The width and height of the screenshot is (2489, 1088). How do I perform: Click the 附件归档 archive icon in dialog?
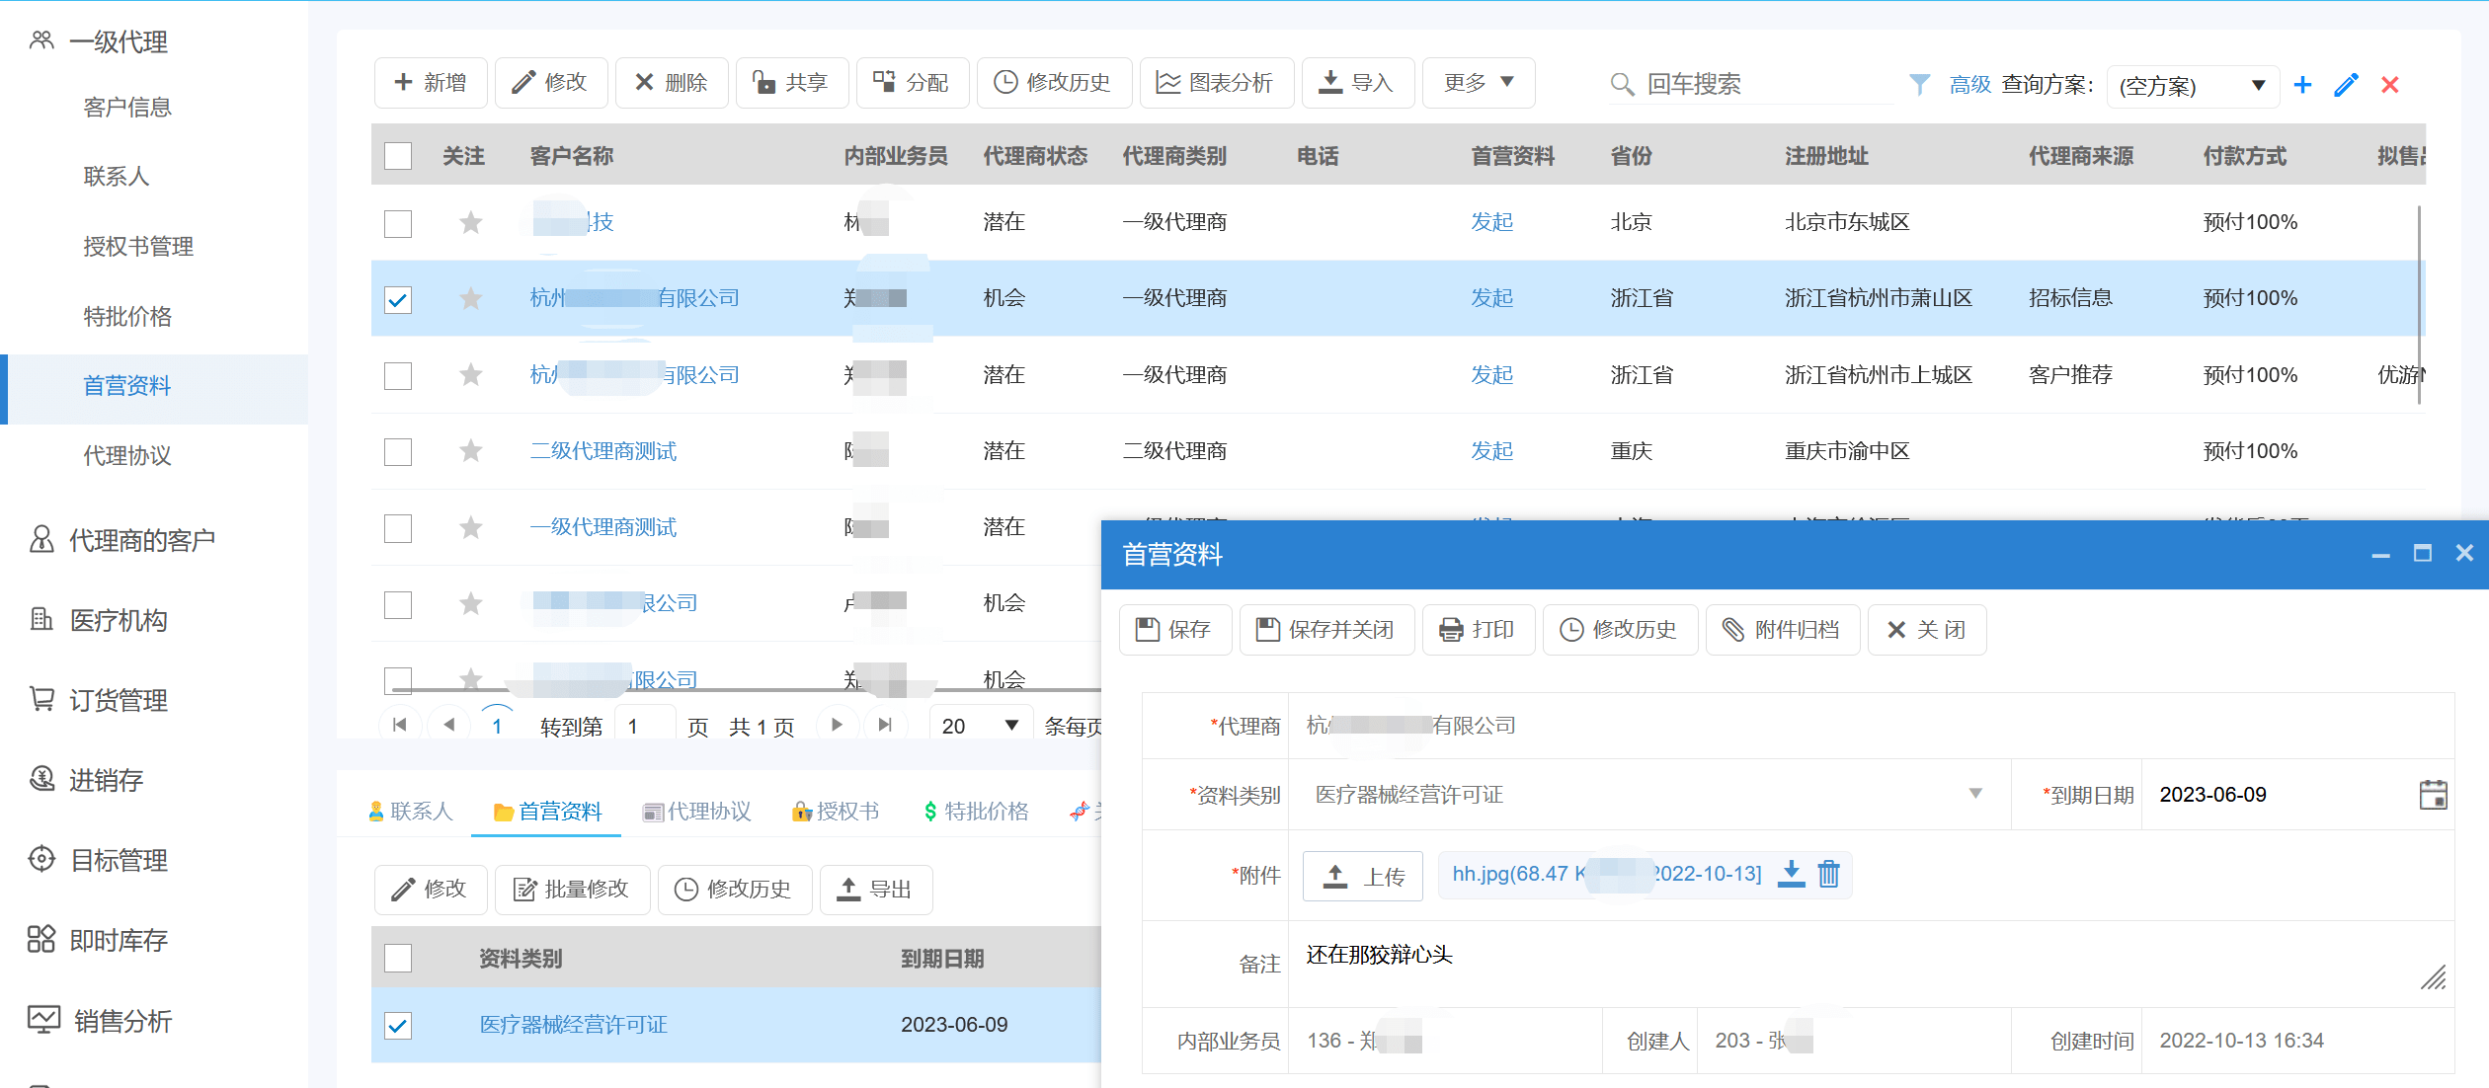tap(1782, 629)
